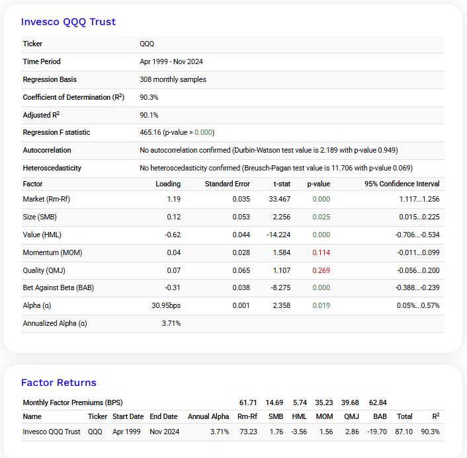Click the Breusch-Pagan heteroscedasticity result text

click(x=276, y=168)
